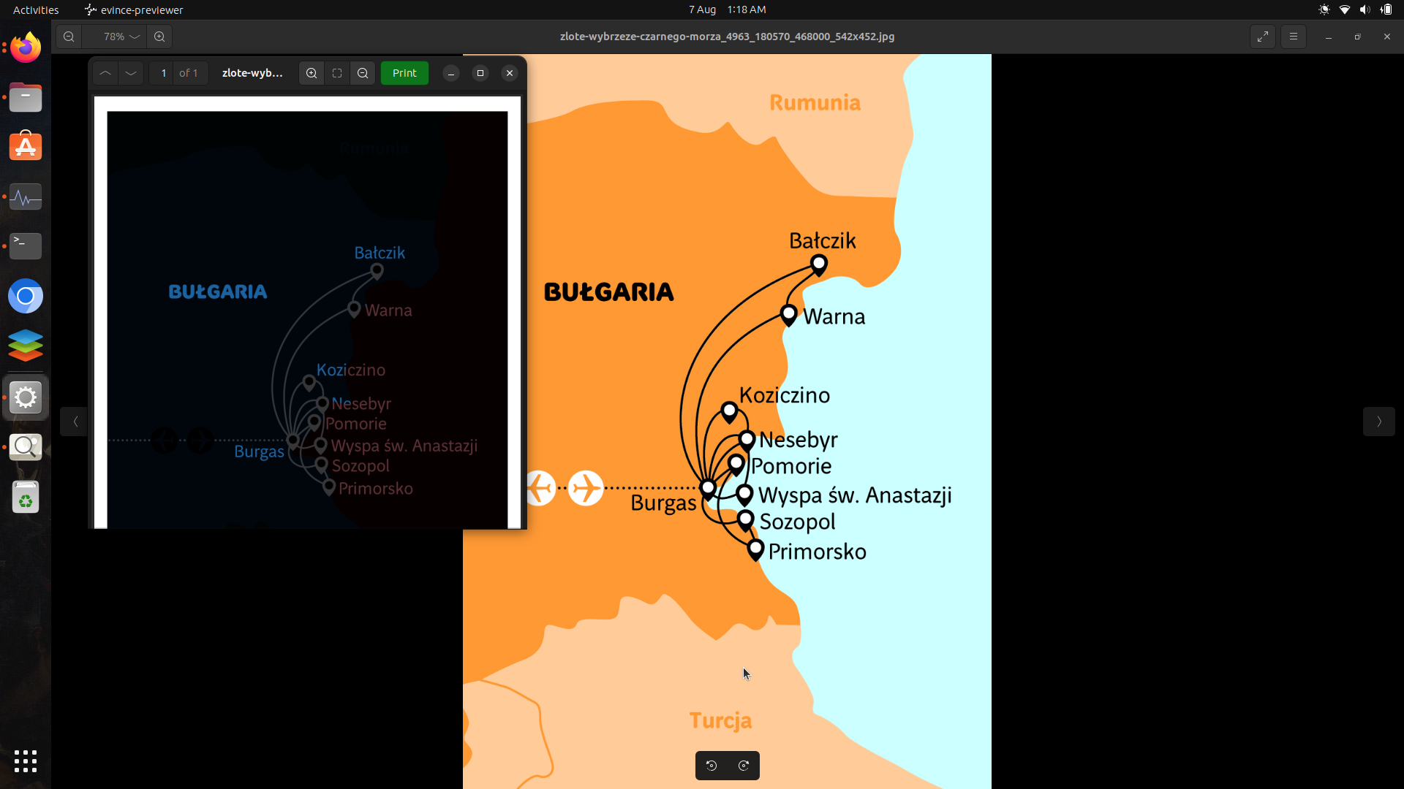The height and width of the screenshot is (789, 1404).
Task: Open the evince-previewer app menu
Action: click(134, 9)
